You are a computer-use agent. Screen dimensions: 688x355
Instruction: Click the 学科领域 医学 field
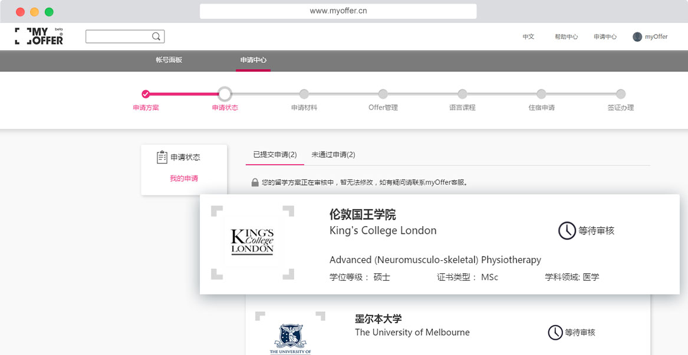point(572,277)
